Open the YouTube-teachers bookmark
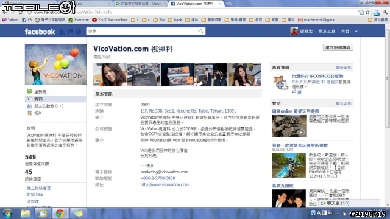Image resolution: width=390 pixels, height=219 pixels. click(x=110, y=20)
